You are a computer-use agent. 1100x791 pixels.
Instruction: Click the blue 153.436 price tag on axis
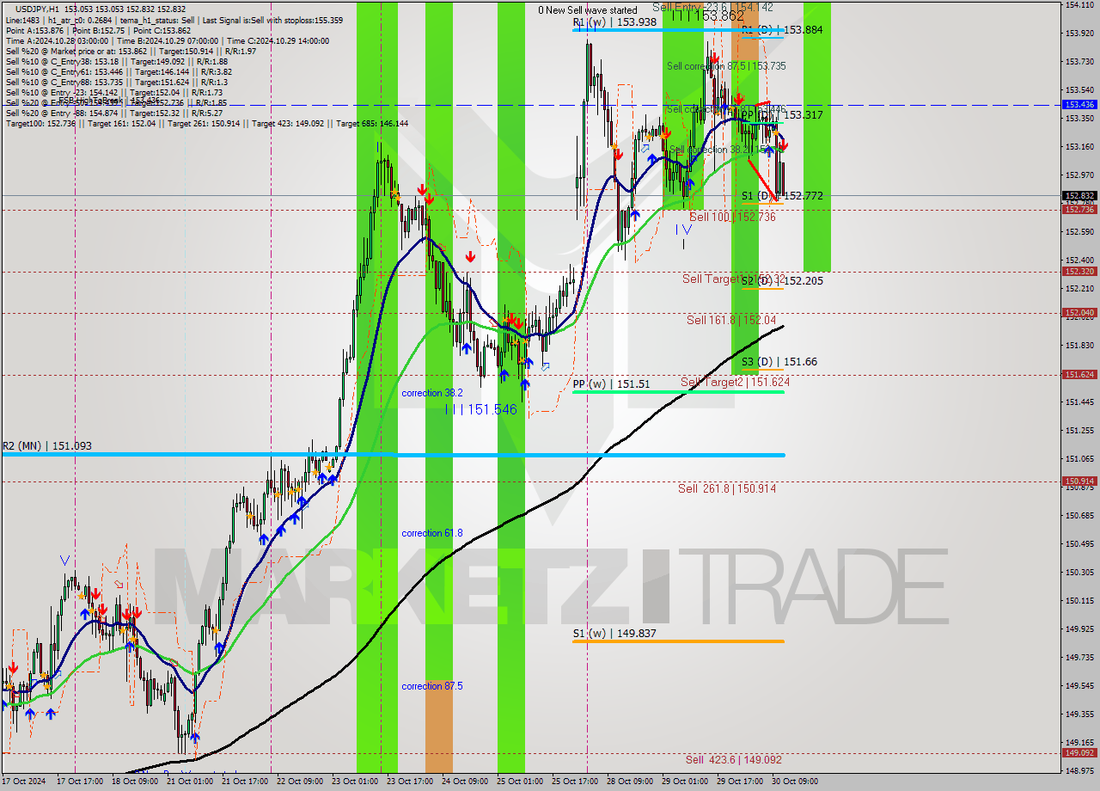(1079, 104)
